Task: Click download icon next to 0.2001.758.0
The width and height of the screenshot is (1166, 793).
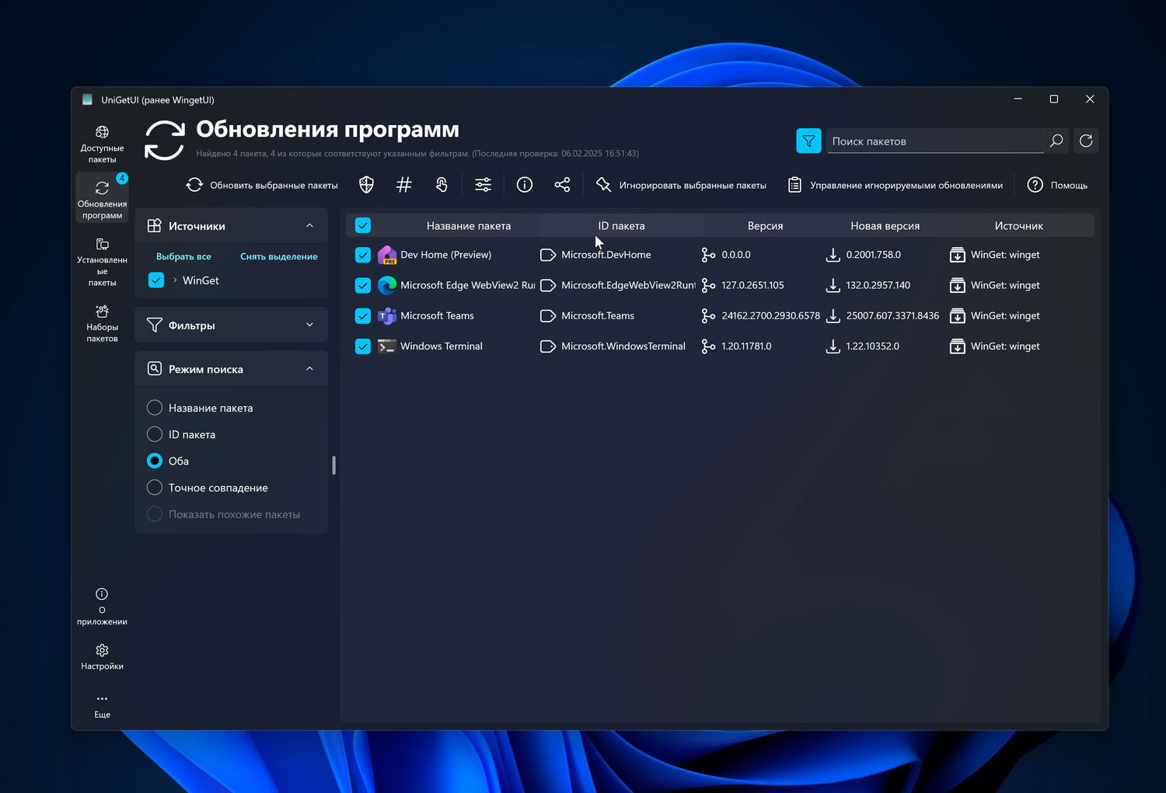Action: tap(833, 255)
